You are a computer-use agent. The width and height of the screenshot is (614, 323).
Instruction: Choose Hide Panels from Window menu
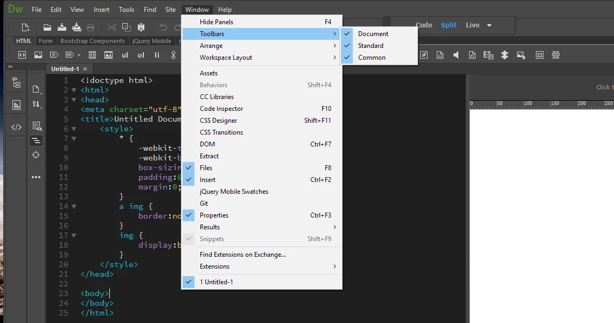pos(262,22)
